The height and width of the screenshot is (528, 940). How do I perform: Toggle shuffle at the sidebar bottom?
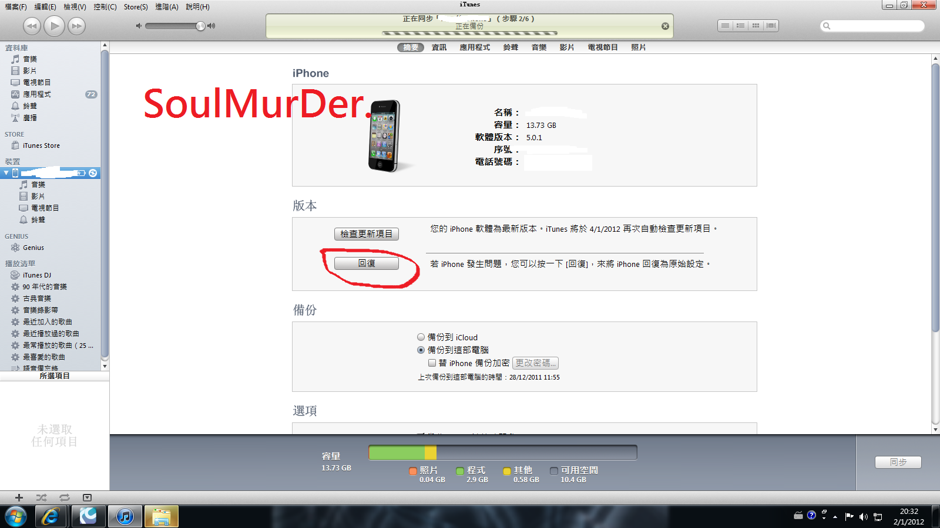point(41,497)
